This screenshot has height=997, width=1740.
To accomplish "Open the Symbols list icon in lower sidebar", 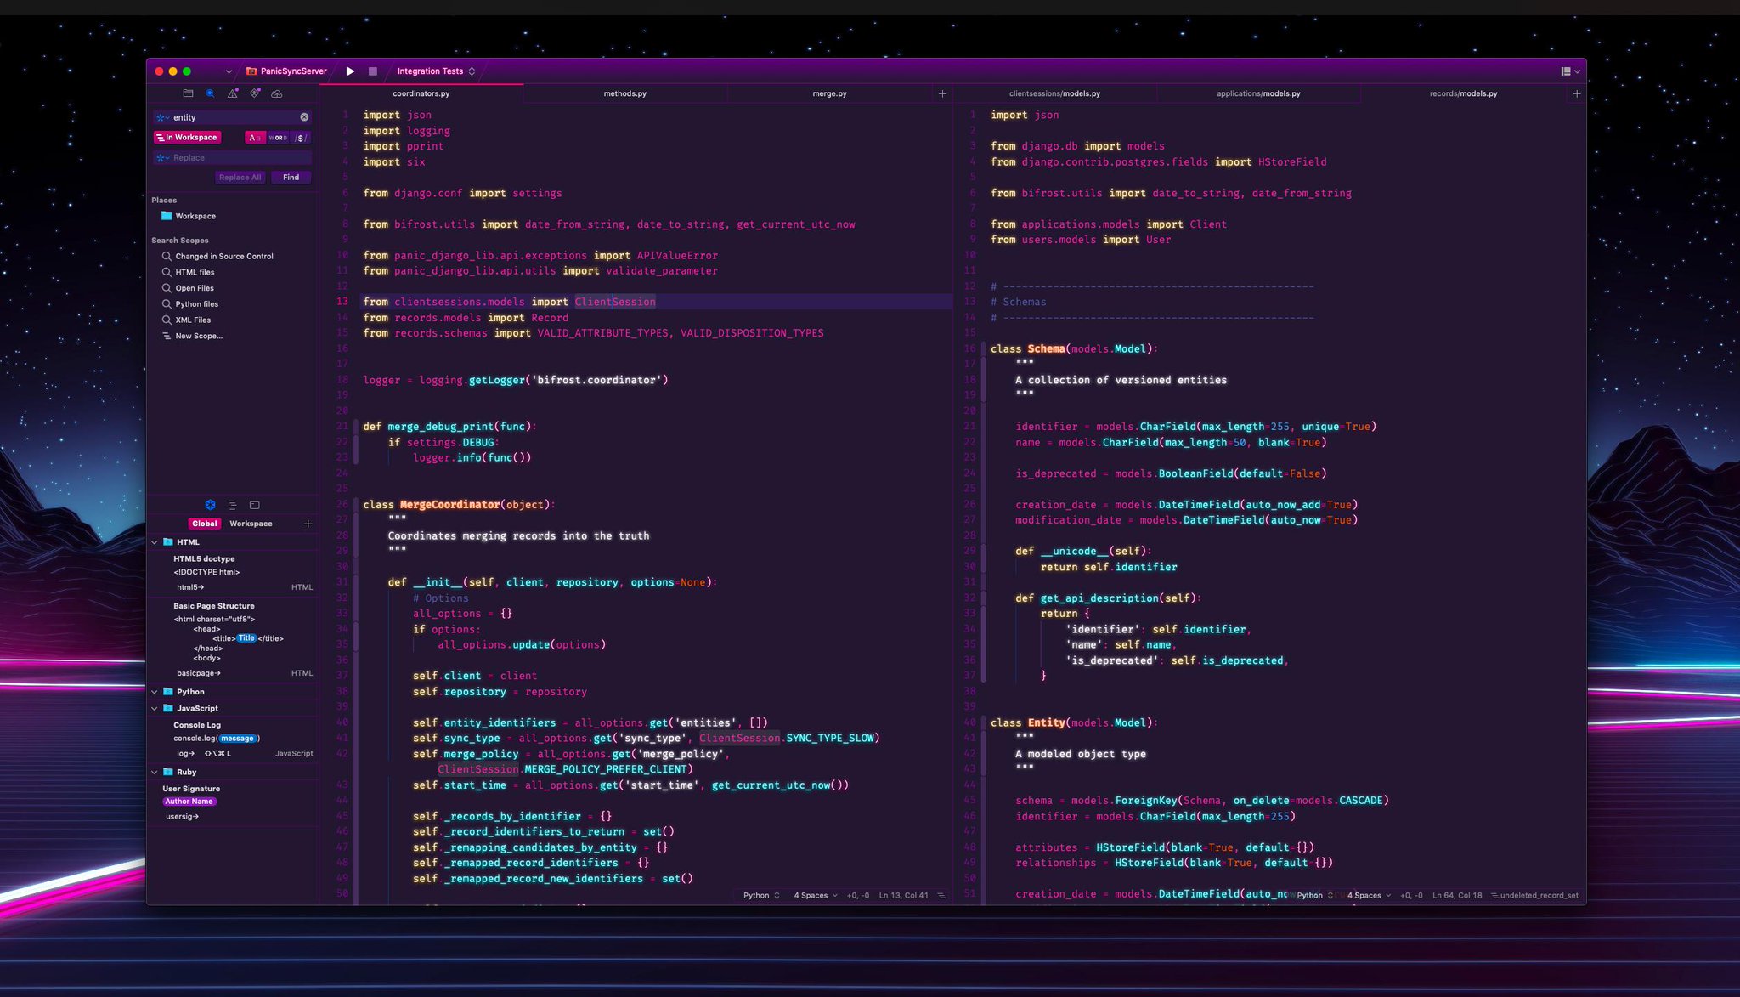I will 232,505.
